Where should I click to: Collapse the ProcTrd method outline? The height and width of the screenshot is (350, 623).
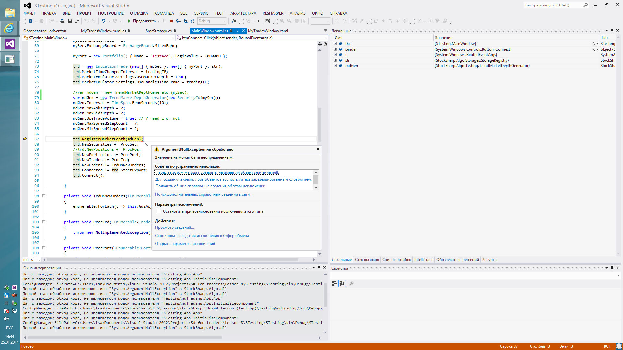[x=43, y=222]
